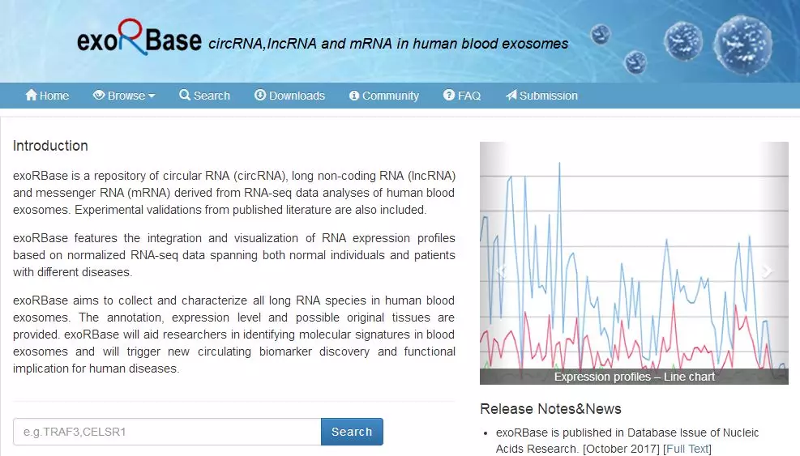Click the exoRBase logo
This screenshot has height=456, width=800.
139,38
